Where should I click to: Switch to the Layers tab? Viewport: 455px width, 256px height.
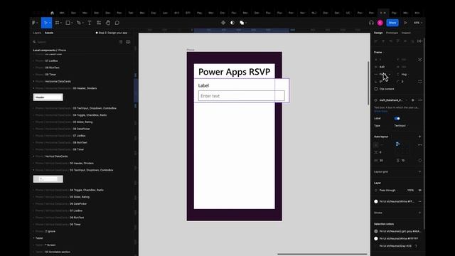point(37,33)
